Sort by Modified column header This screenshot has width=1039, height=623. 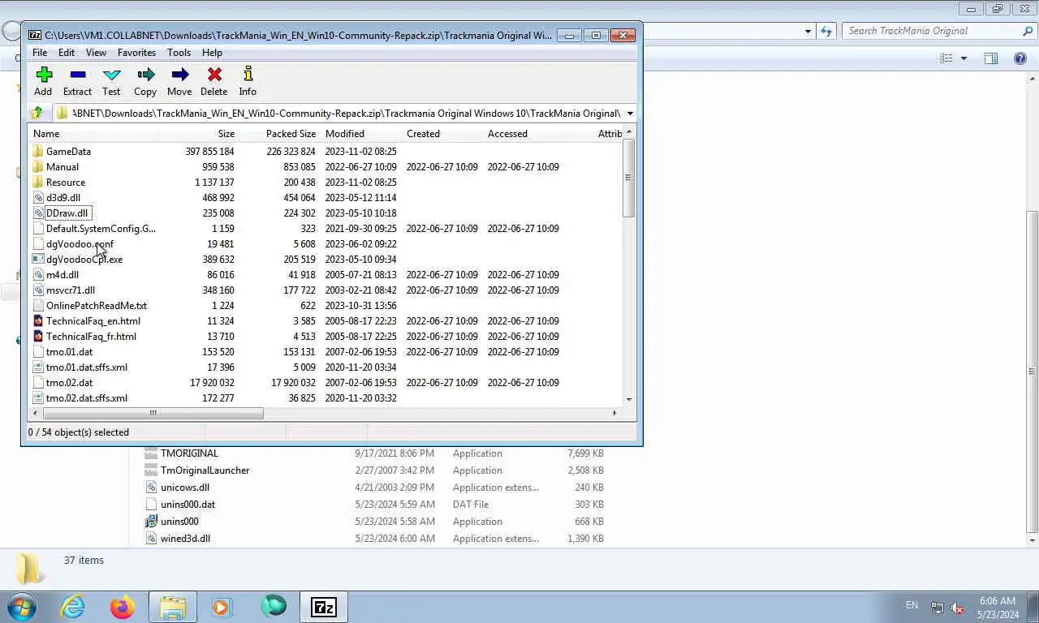pos(345,134)
